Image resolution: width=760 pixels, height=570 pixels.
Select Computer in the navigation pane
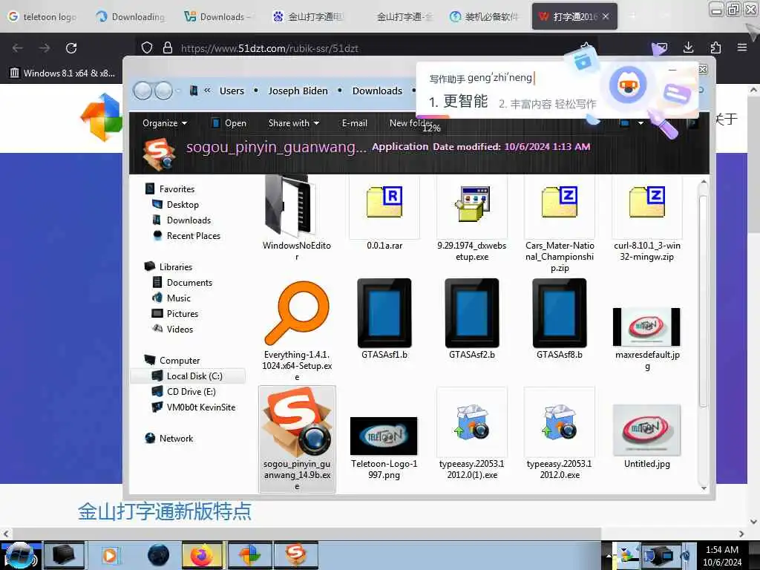172,360
